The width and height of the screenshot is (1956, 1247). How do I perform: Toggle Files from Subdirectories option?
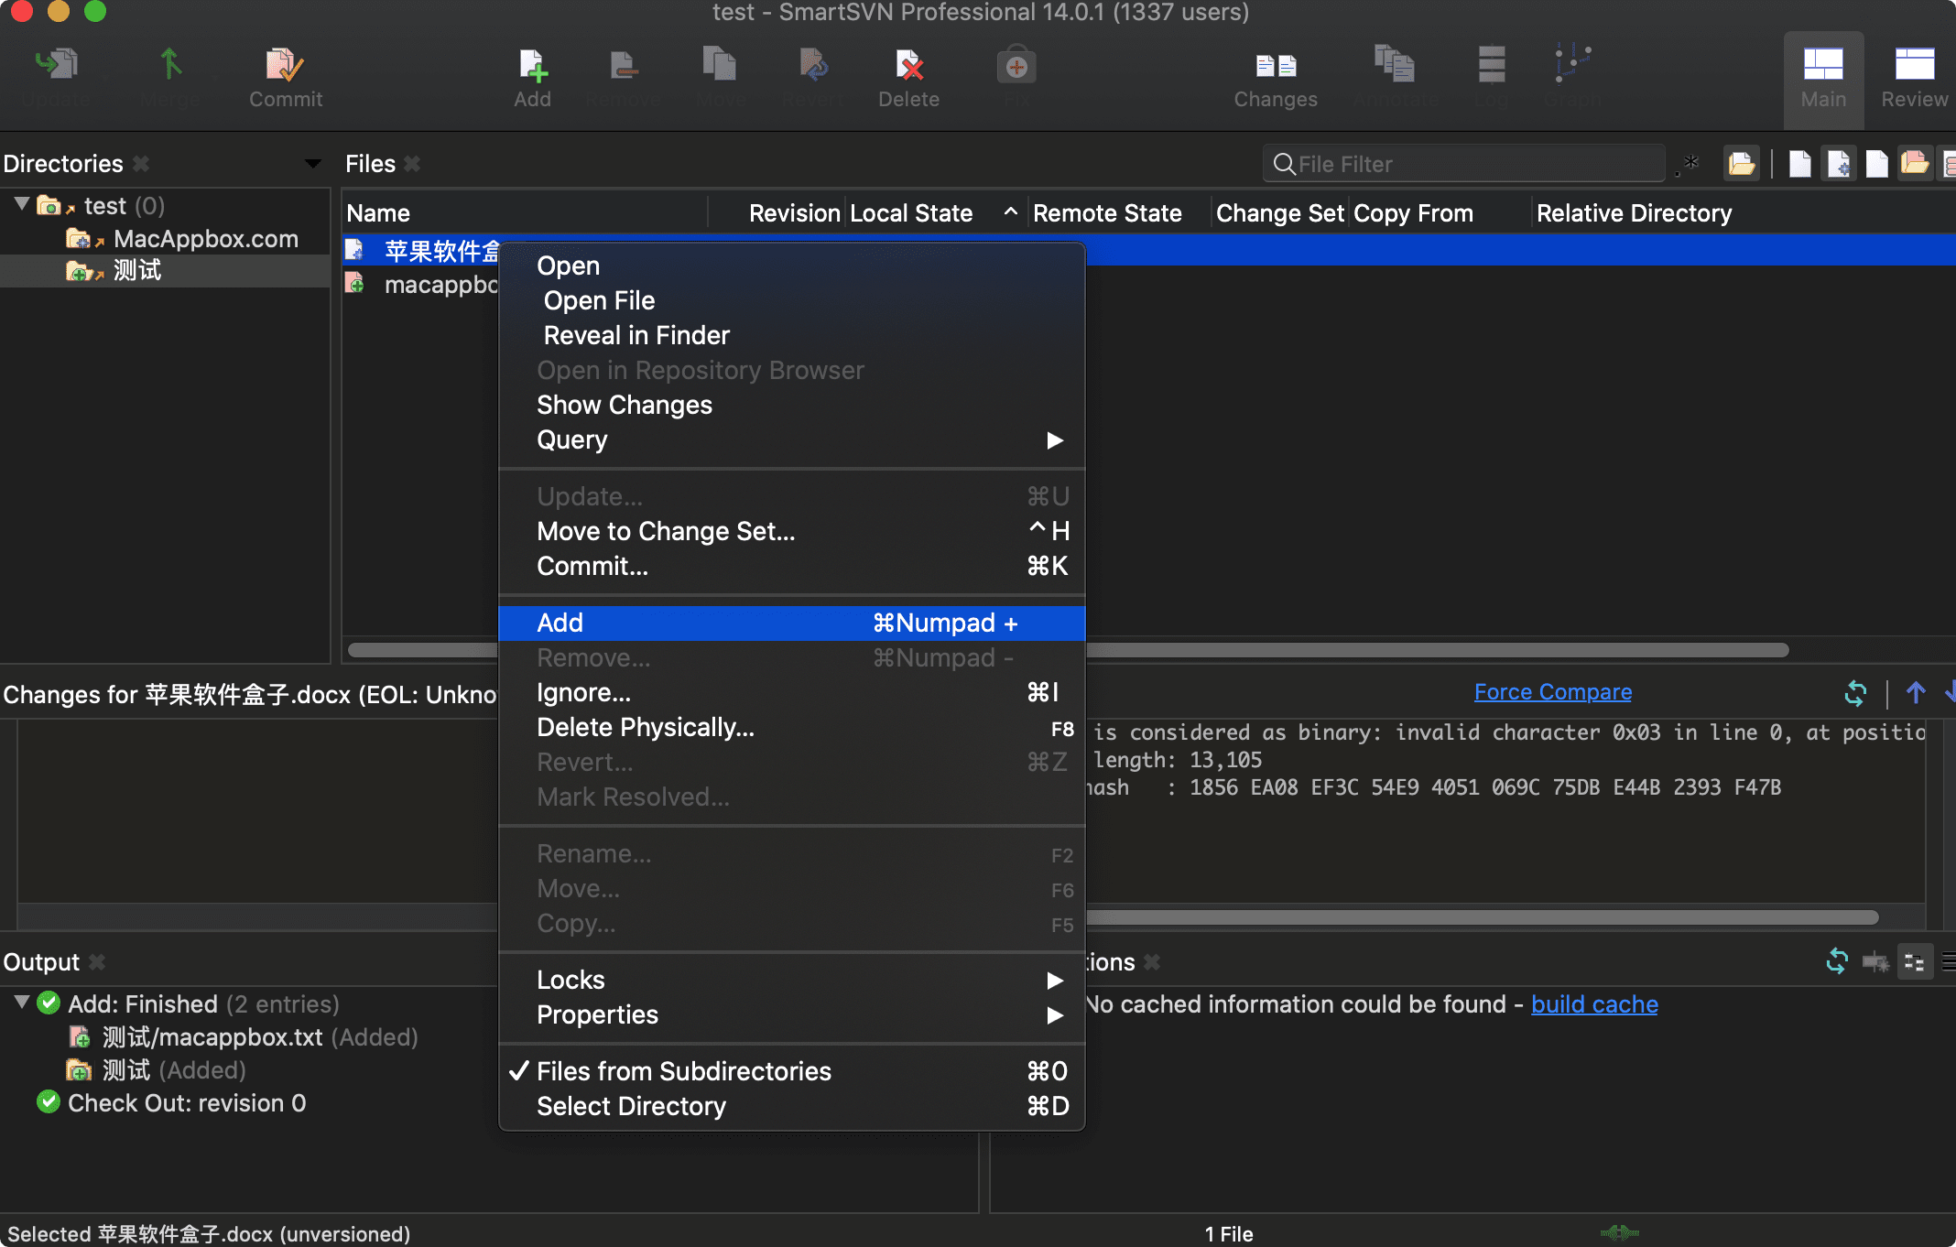coord(792,1072)
